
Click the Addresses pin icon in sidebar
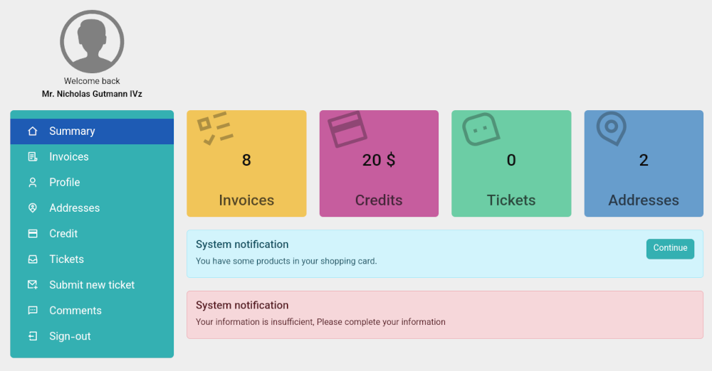pos(33,208)
